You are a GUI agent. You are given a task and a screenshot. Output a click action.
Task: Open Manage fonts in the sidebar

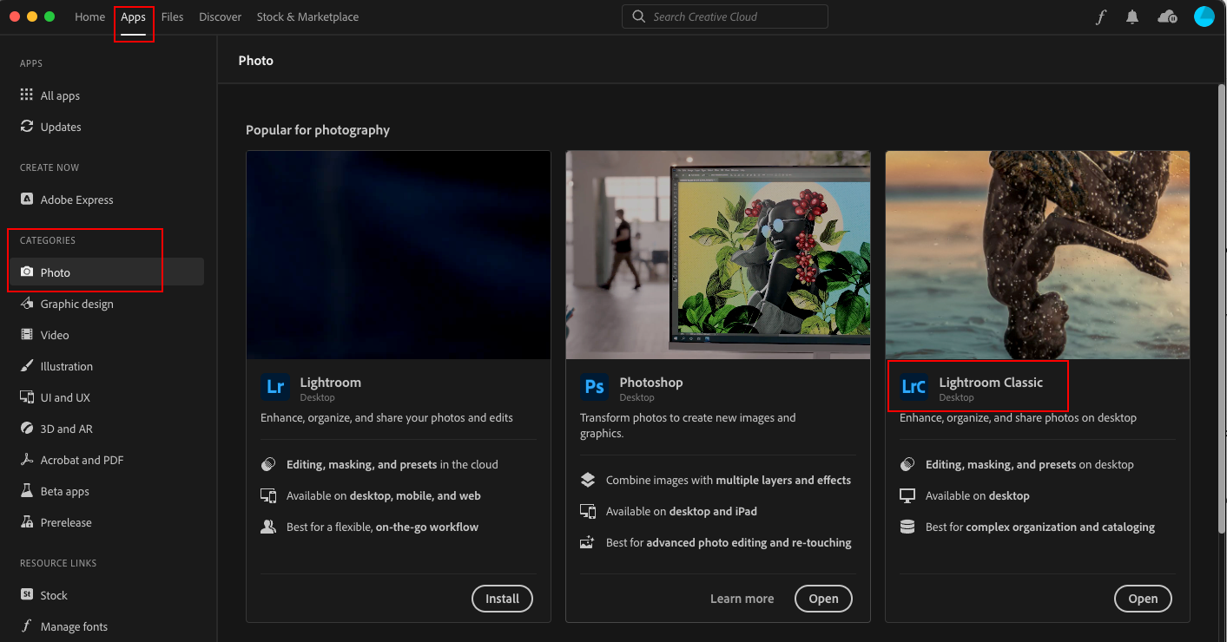click(x=74, y=626)
